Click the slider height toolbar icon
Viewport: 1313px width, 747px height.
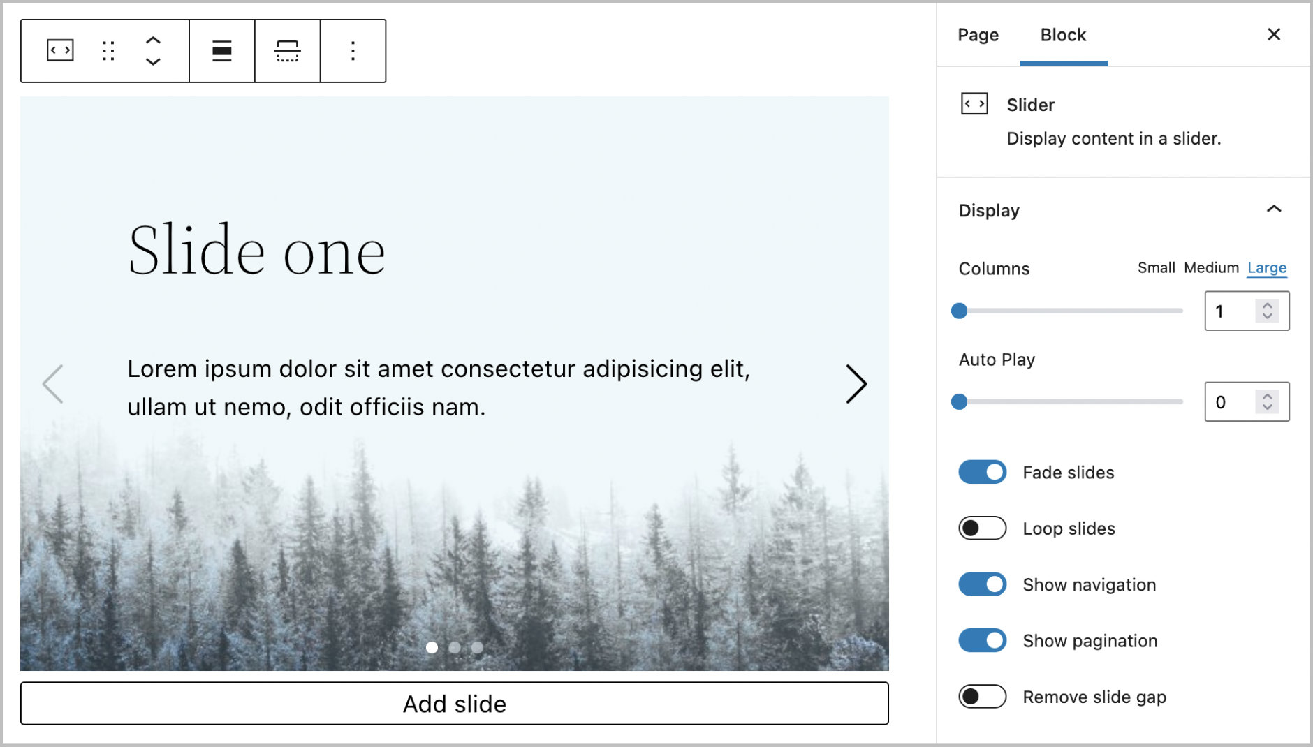coord(287,50)
